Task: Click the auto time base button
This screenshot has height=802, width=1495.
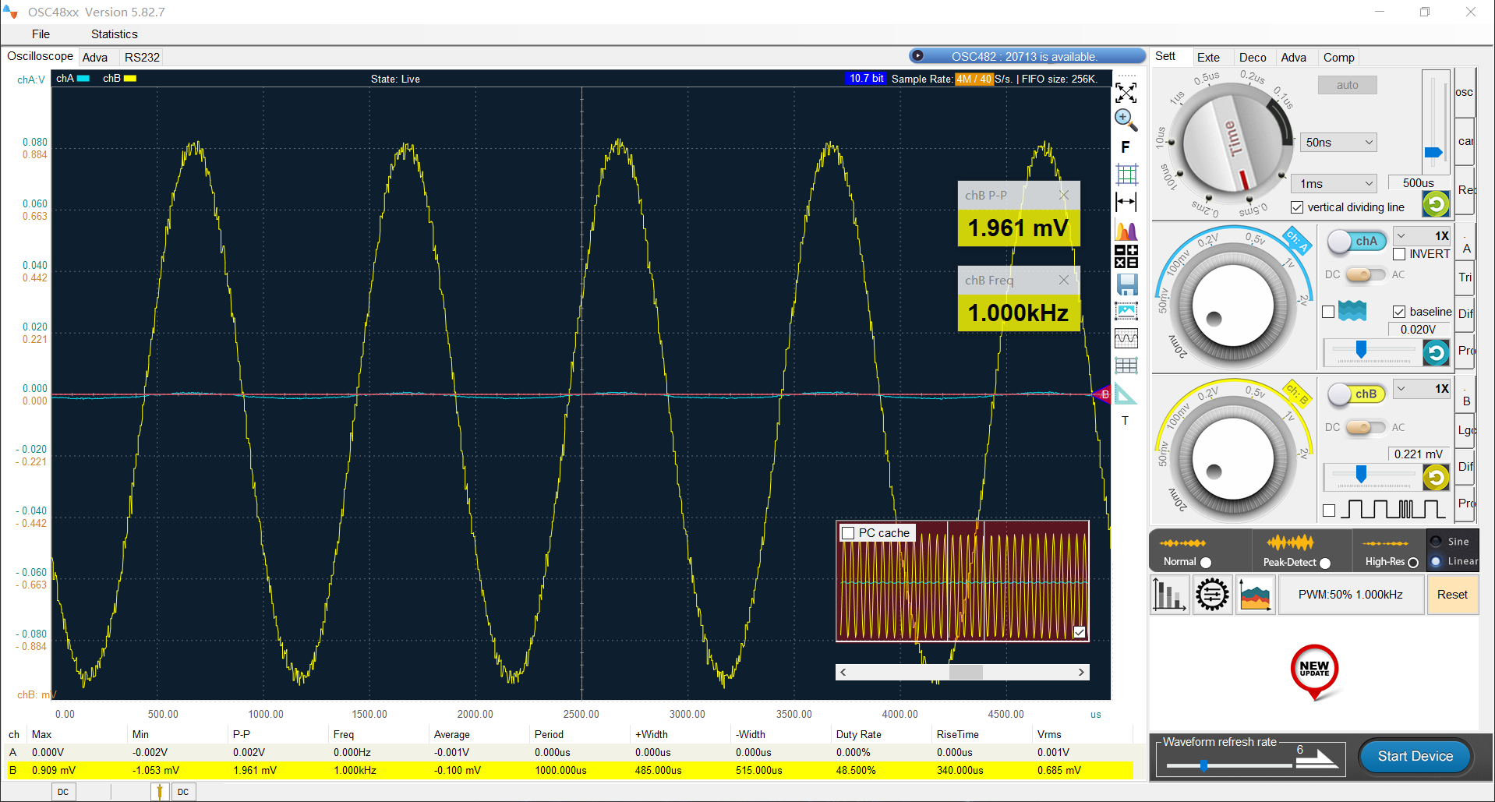Action: [x=1347, y=85]
